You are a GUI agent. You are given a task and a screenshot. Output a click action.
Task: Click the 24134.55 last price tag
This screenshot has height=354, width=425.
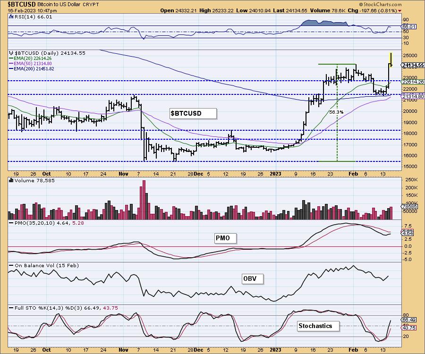[x=413, y=65]
